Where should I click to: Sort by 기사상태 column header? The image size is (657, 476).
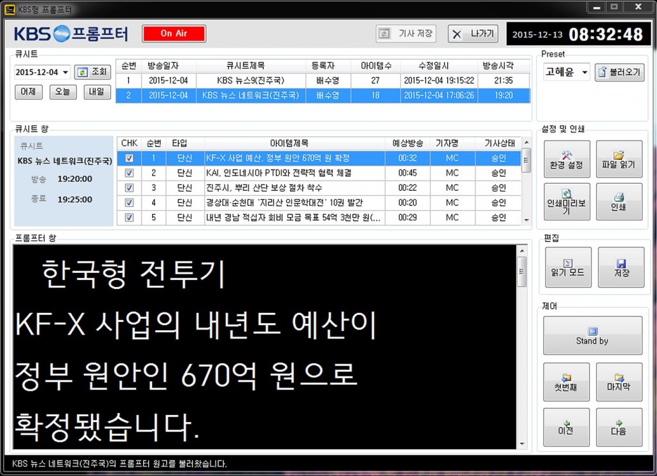coord(499,143)
